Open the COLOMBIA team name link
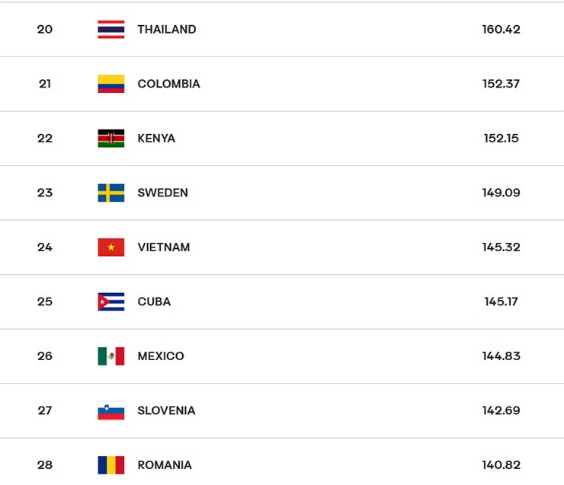 coord(168,84)
